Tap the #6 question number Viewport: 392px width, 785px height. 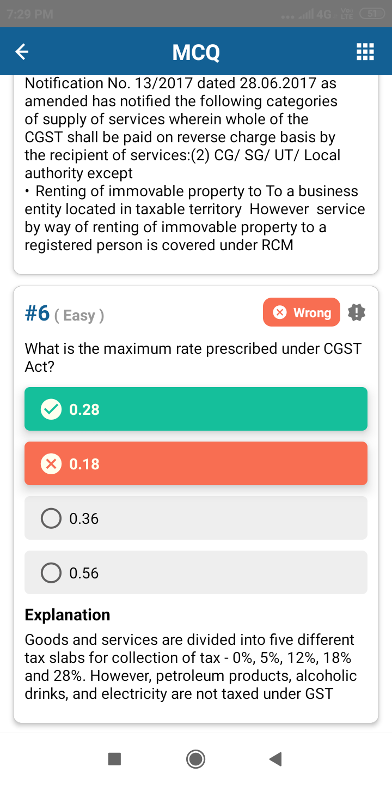click(38, 314)
